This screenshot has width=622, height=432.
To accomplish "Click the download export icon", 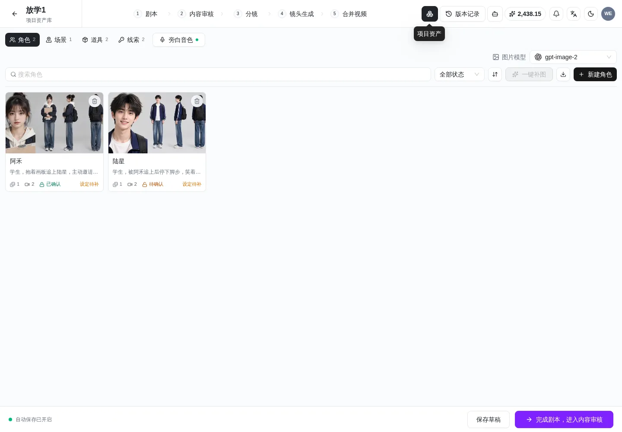I will pos(563,74).
